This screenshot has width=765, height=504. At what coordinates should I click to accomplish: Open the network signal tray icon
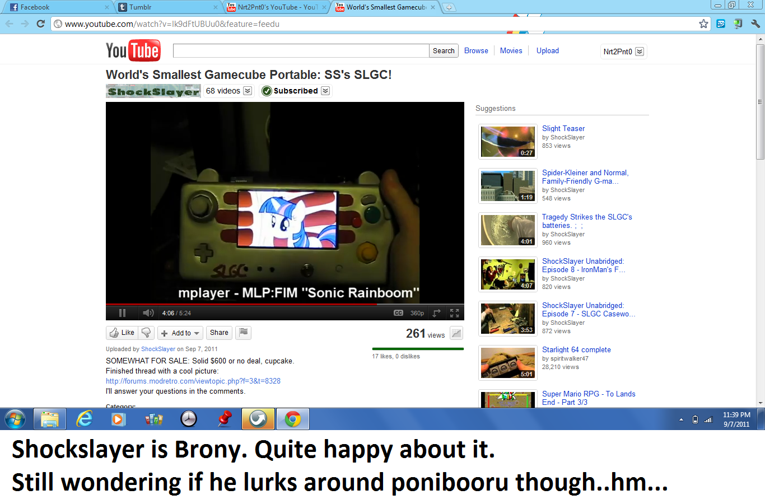coord(708,419)
